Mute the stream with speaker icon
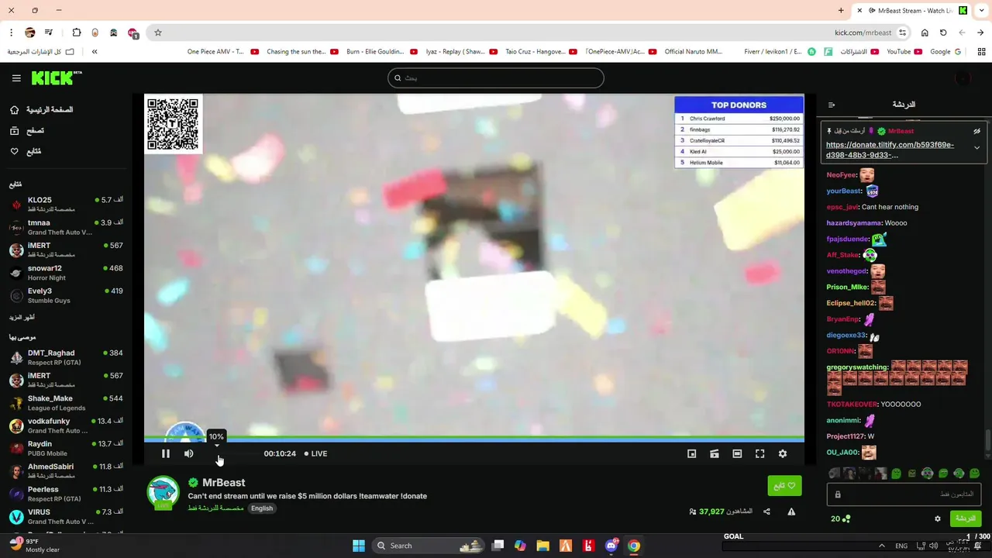The height and width of the screenshot is (558, 992). pos(188,453)
